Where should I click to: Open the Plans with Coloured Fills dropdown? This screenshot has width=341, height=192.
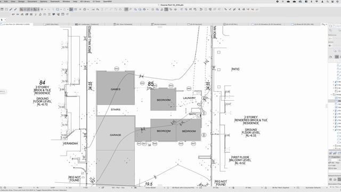184,187
